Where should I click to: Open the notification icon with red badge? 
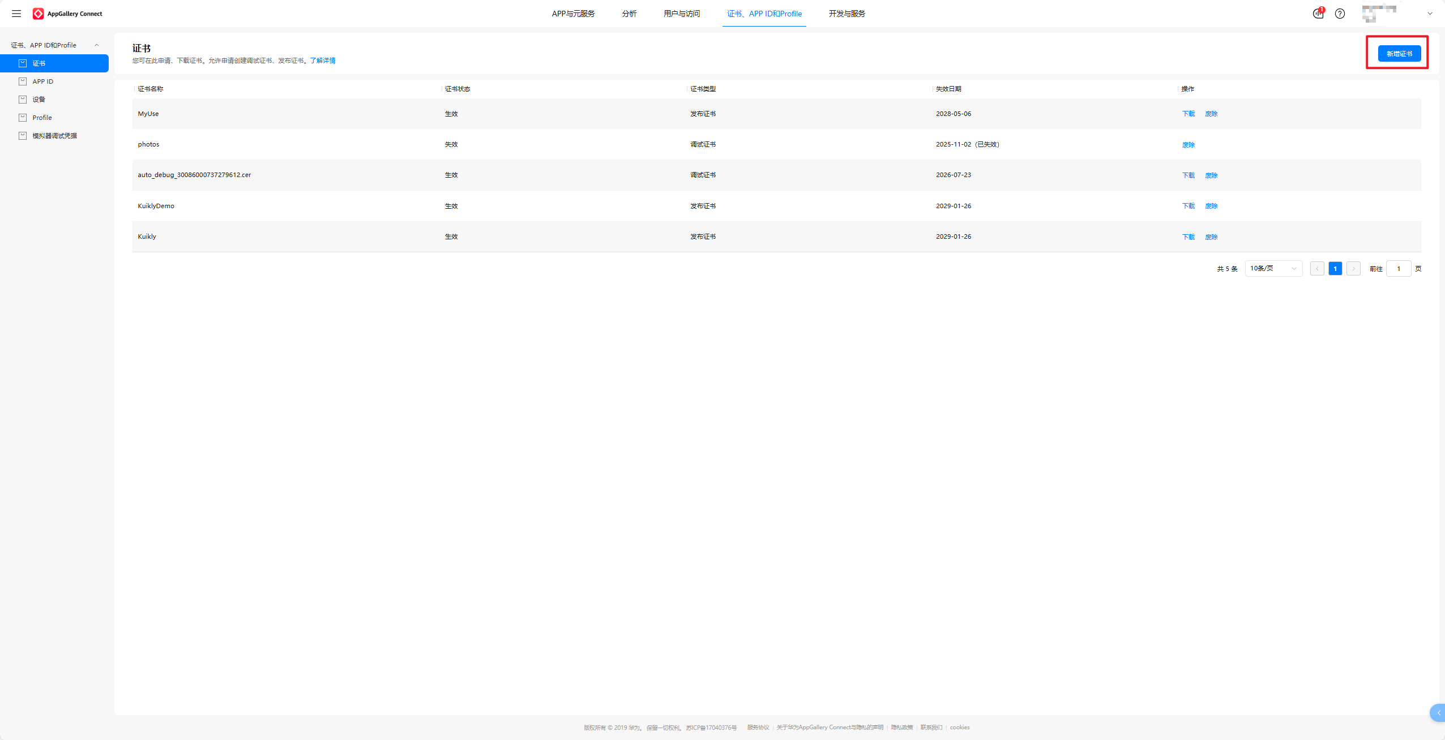(x=1318, y=14)
